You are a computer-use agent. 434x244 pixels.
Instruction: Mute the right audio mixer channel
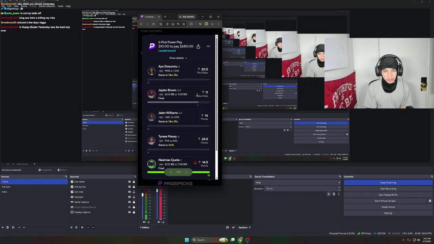point(159,222)
